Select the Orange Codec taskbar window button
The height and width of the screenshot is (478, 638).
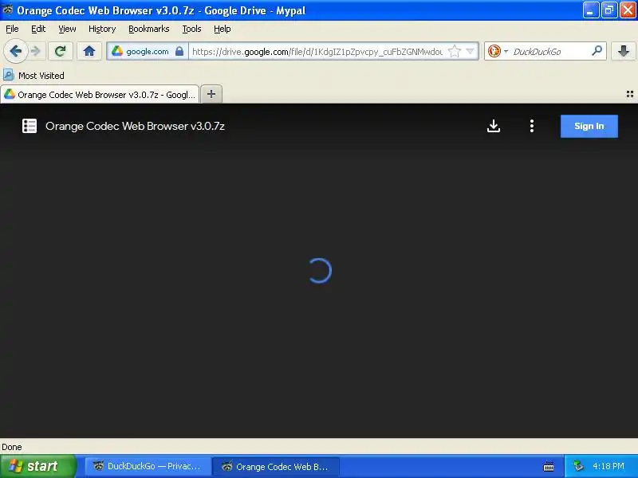(x=276, y=466)
